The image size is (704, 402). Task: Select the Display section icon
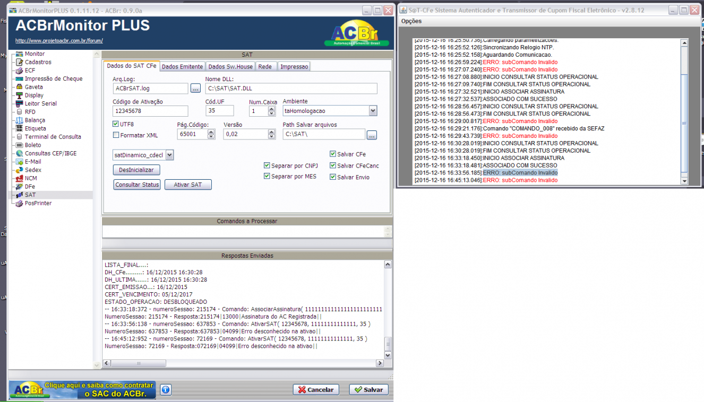click(20, 95)
